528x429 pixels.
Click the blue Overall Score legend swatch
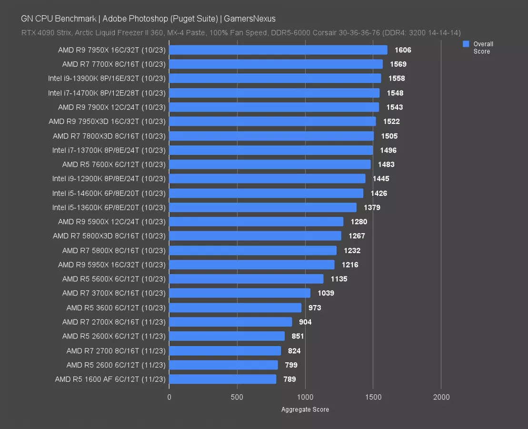tap(466, 44)
